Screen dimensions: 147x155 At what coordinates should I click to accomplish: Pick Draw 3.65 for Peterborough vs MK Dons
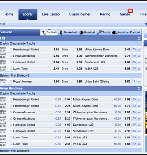point(72,50)
